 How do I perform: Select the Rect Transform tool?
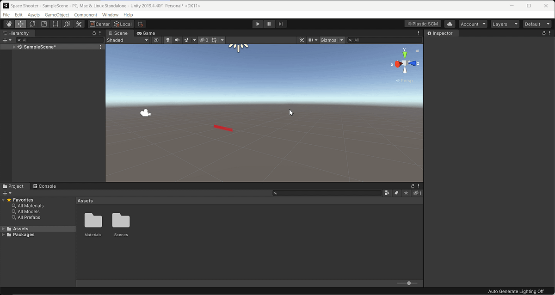click(55, 24)
